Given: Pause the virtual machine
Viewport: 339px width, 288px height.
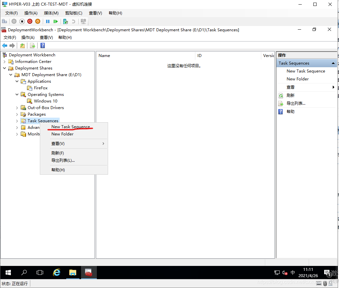Looking at the screenshot, I should 48,21.
